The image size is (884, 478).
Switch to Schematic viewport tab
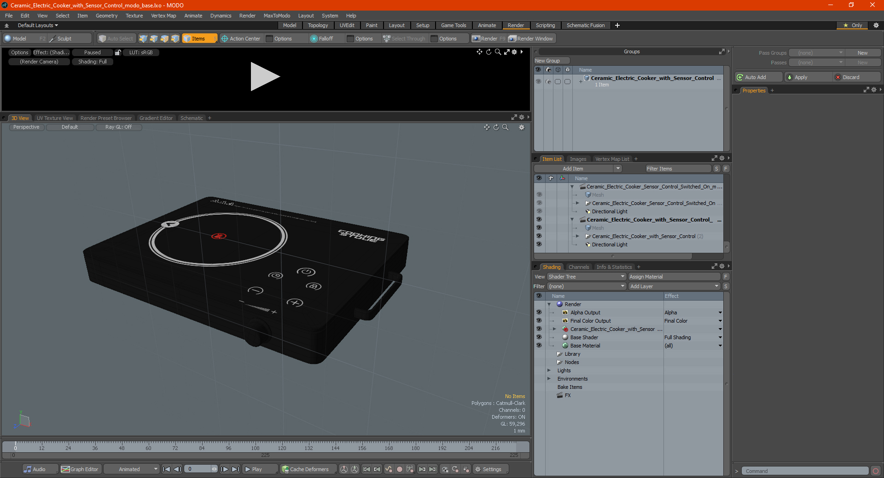192,118
